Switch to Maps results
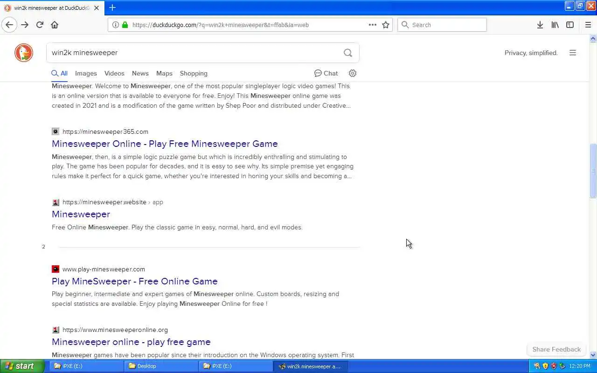Viewport: 597px width, 373px height. click(x=164, y=73)
